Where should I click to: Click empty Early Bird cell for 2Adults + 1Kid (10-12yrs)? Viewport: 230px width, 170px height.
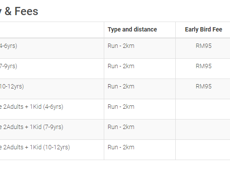(x=203, y=150)
